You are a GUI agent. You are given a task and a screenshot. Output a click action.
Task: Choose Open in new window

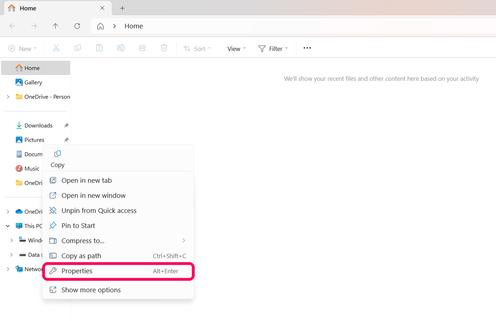tap(118, 195)
